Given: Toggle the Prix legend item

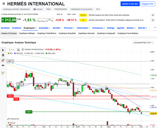Looking at the screenshot, I should click(x=10, y=53).
